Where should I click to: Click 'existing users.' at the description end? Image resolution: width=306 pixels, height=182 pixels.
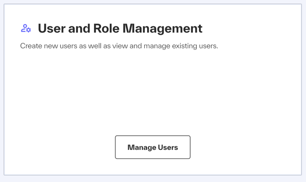(x=195, y=46)
